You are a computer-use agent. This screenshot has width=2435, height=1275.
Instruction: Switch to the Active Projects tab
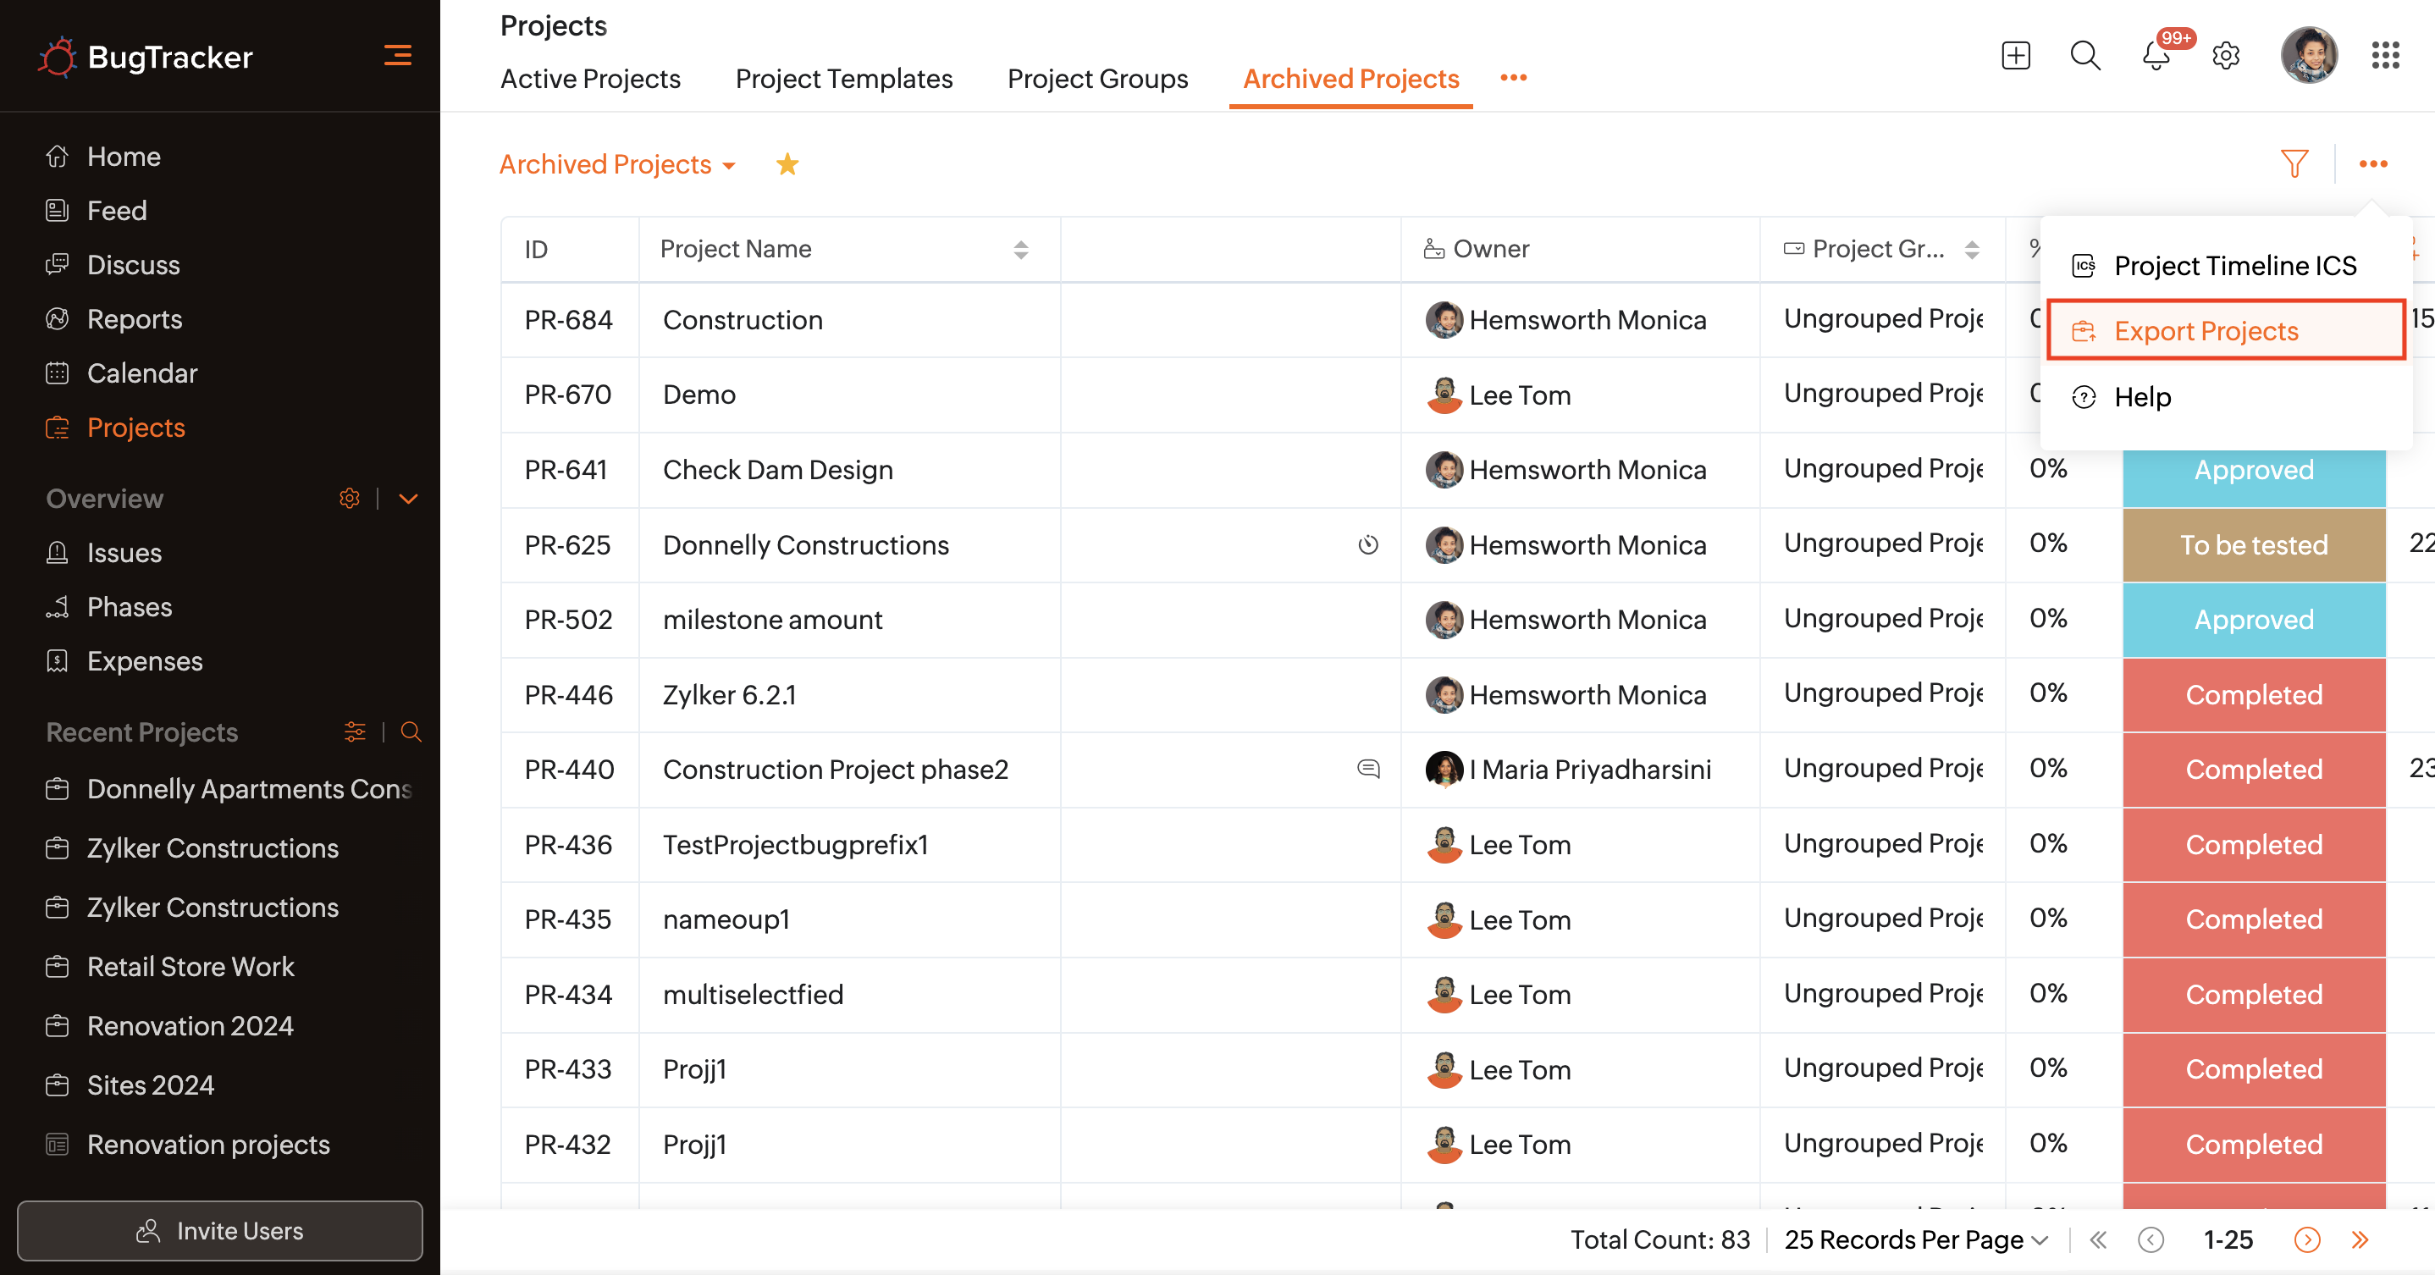(590, 79)
